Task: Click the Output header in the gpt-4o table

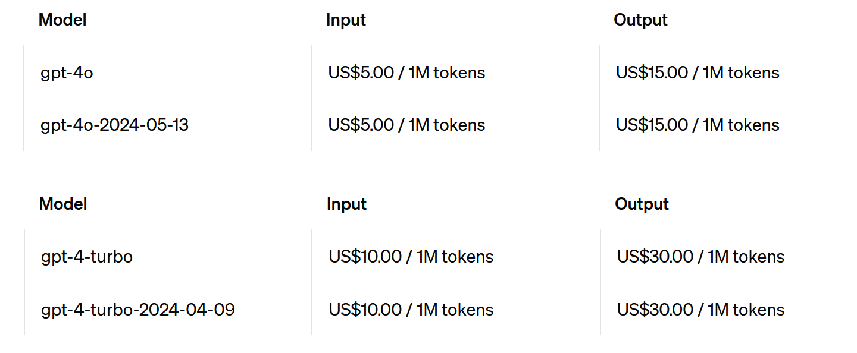Action: [x=640, y=20]
